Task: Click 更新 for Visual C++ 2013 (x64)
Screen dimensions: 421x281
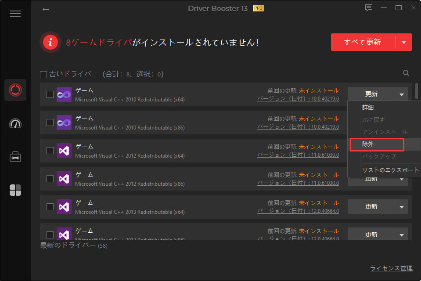Action: pyautogui.click(x=371, y=207)
